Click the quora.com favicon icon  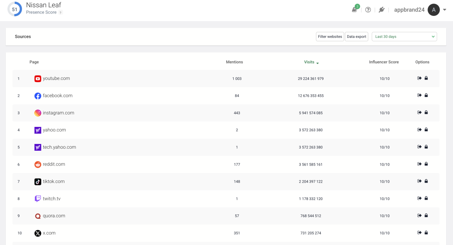38,216
